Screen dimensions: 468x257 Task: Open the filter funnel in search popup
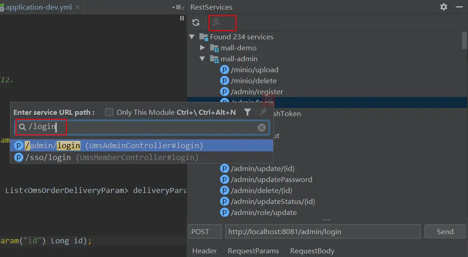coord(247,112)
